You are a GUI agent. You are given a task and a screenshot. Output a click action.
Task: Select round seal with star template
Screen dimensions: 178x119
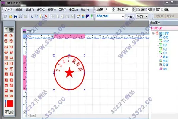[6, 36]
